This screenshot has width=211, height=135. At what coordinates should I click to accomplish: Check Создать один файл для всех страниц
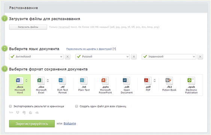[x=76, y=106]
